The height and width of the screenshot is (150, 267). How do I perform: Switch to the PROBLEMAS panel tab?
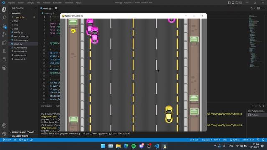[46, 106]
